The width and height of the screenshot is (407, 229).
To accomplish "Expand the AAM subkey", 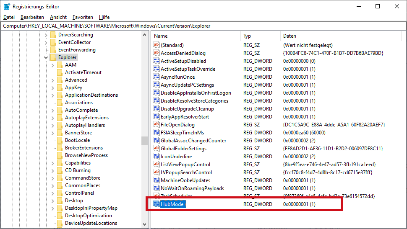I will tap(53, 65).
